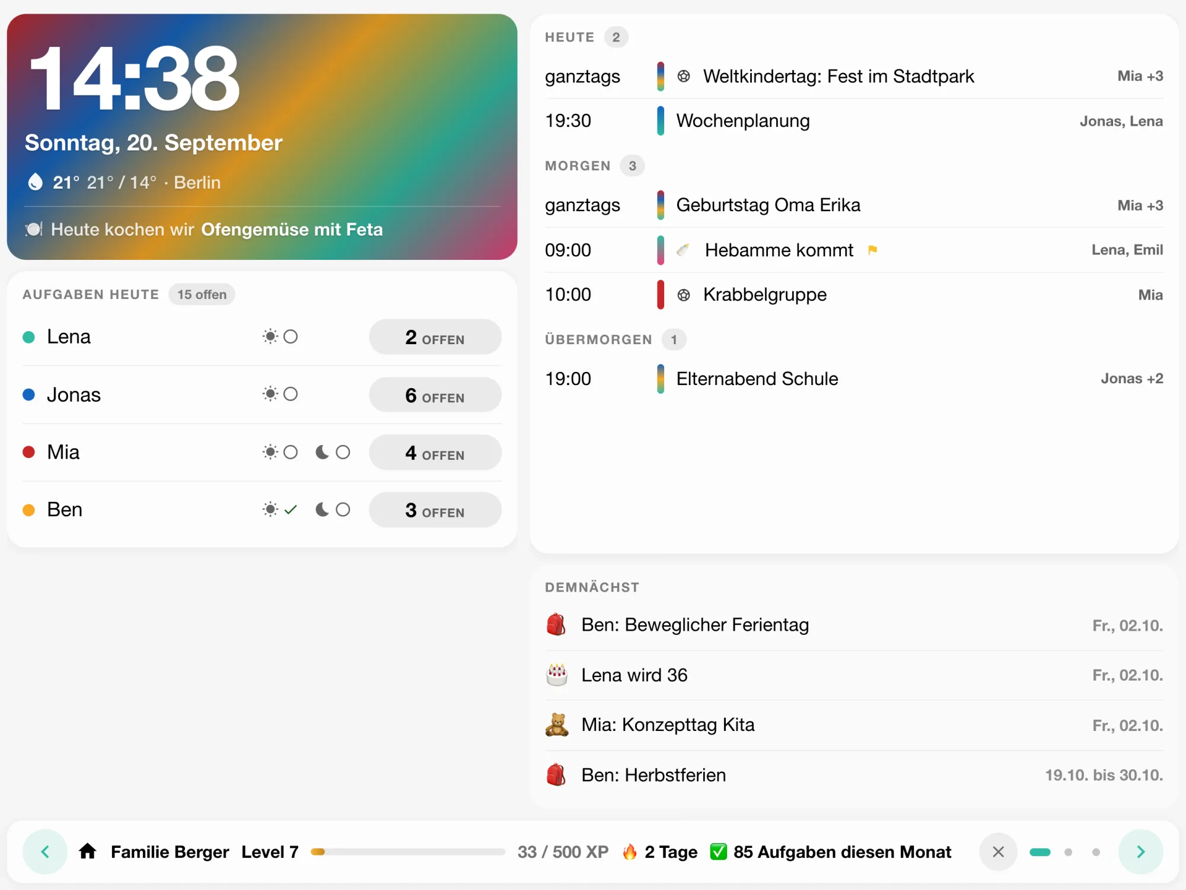Image resolution: width=1186 pixels, height=890 pixels.
Task: Open Jonas's 6 offen tasks
Action: point(435,395)
